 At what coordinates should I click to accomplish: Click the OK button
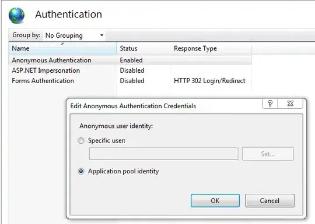click(x=215, y=200)
